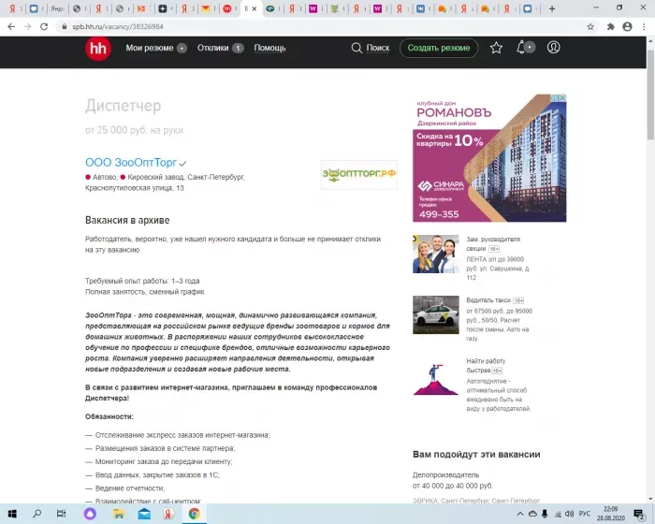Open a new browser tab

tap(552, 8)
